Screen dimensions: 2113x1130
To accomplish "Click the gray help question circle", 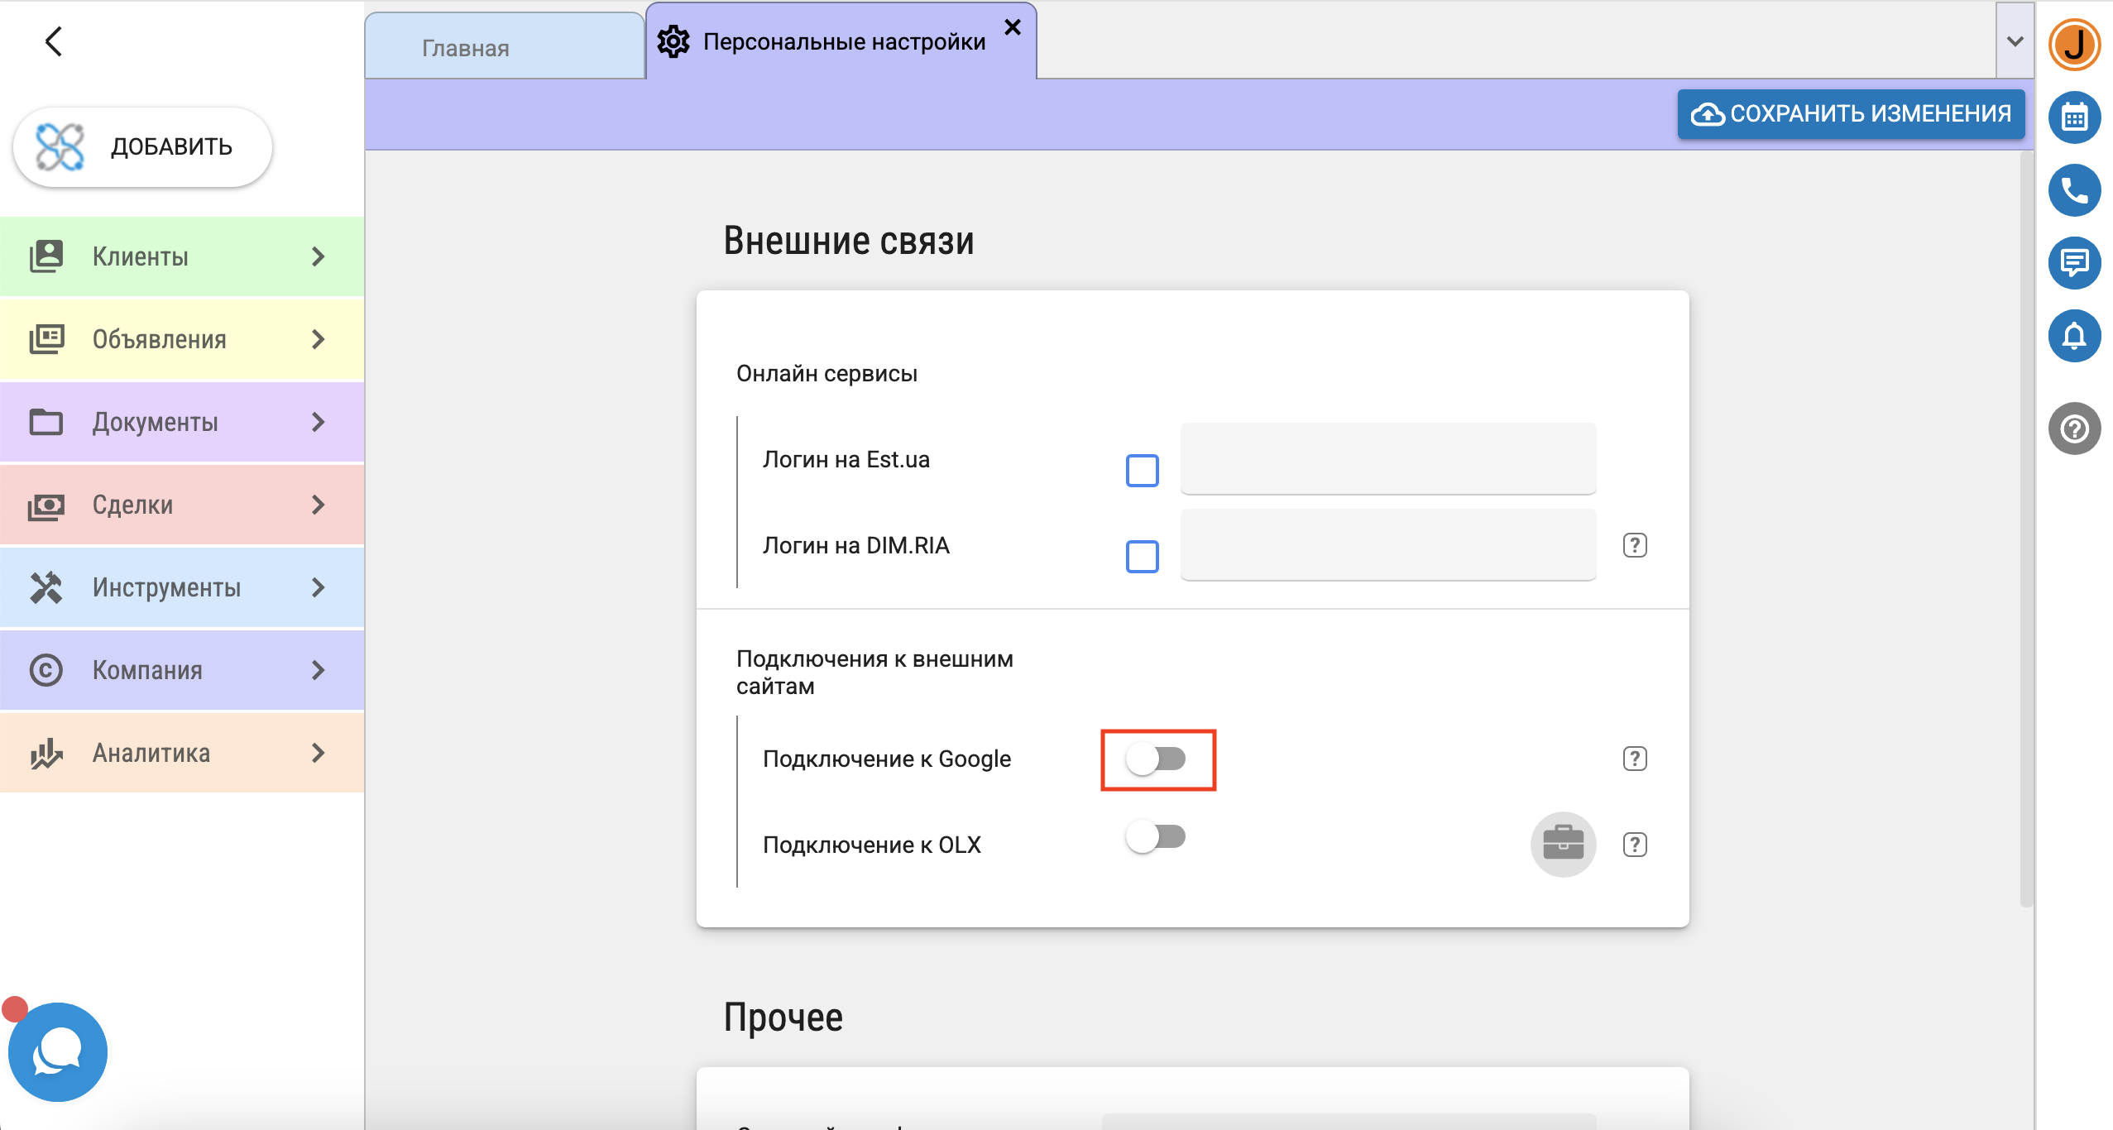I will pos(2074,429).
